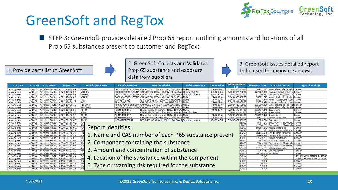Click the ©2021 GreenSoft Technology copyright footer

(169, 181)
